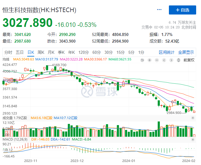This screenshot has width=201, height=165.
Task: Click the DEA:-142.61 value
Action: click(x=60, y=139)
